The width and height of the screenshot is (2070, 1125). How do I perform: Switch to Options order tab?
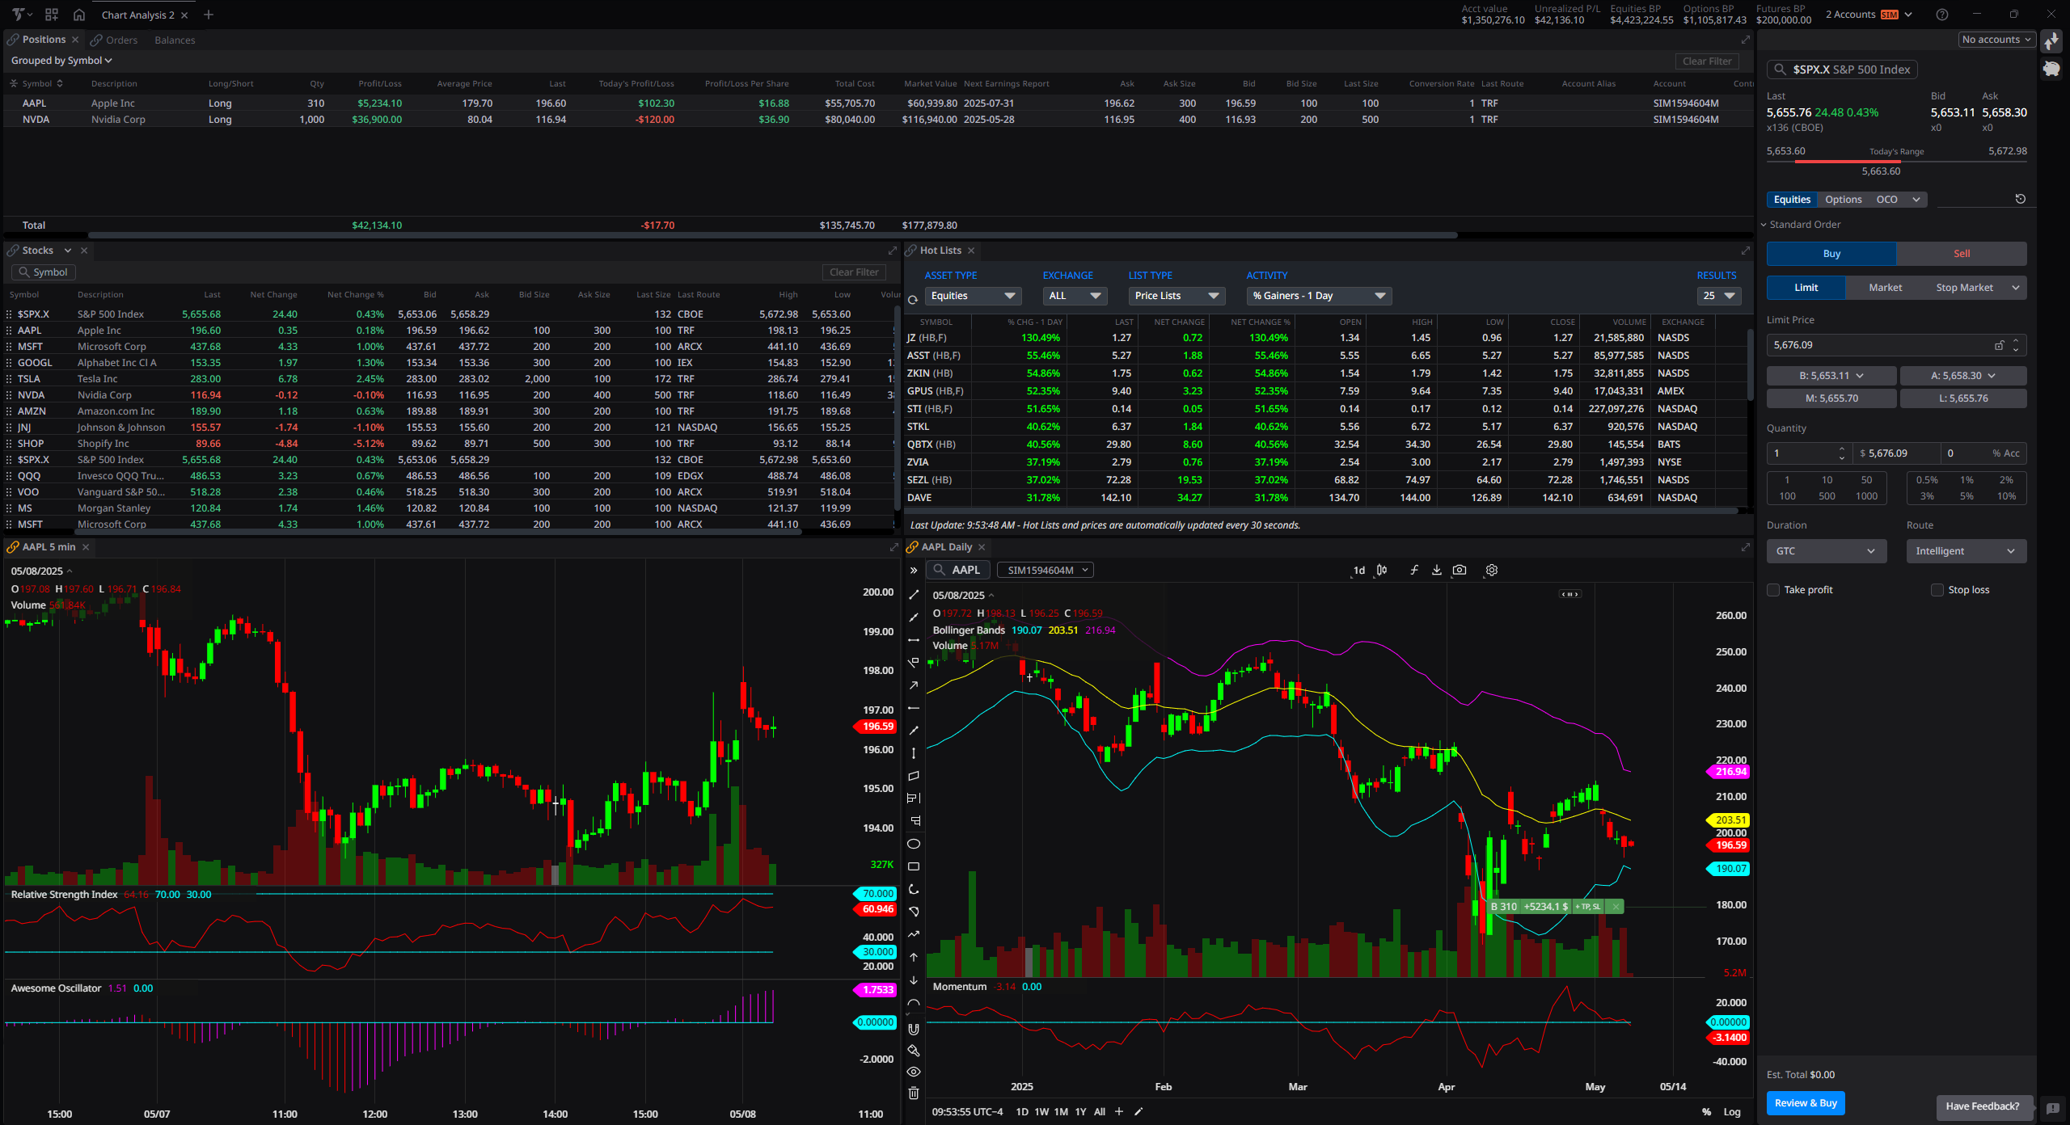pyautogui.click(x=1843, y=200)
